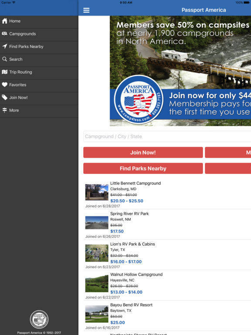Click the red Join Now! button
The width and height of the screenshot is (251, 335).
coord(143,152)
